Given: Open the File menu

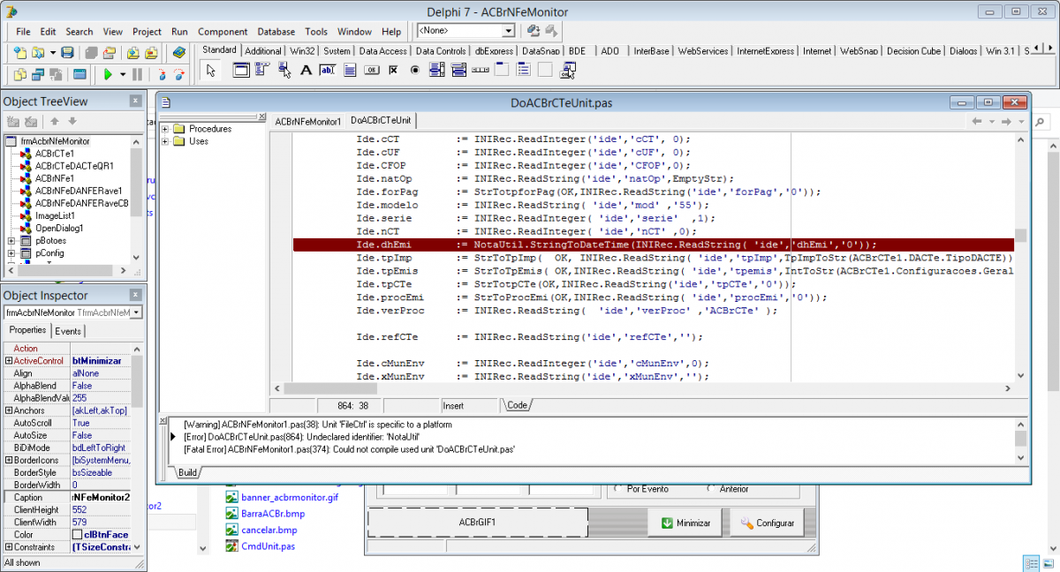Looking at the screenshot, I should click(x=23, y=32).
